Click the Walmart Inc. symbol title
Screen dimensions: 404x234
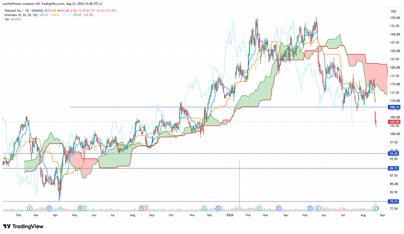13,11
